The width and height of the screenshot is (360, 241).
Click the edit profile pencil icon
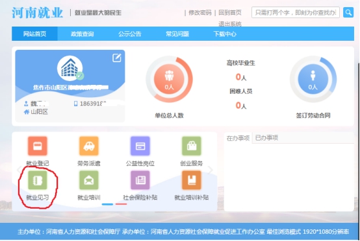coord(116,58)
